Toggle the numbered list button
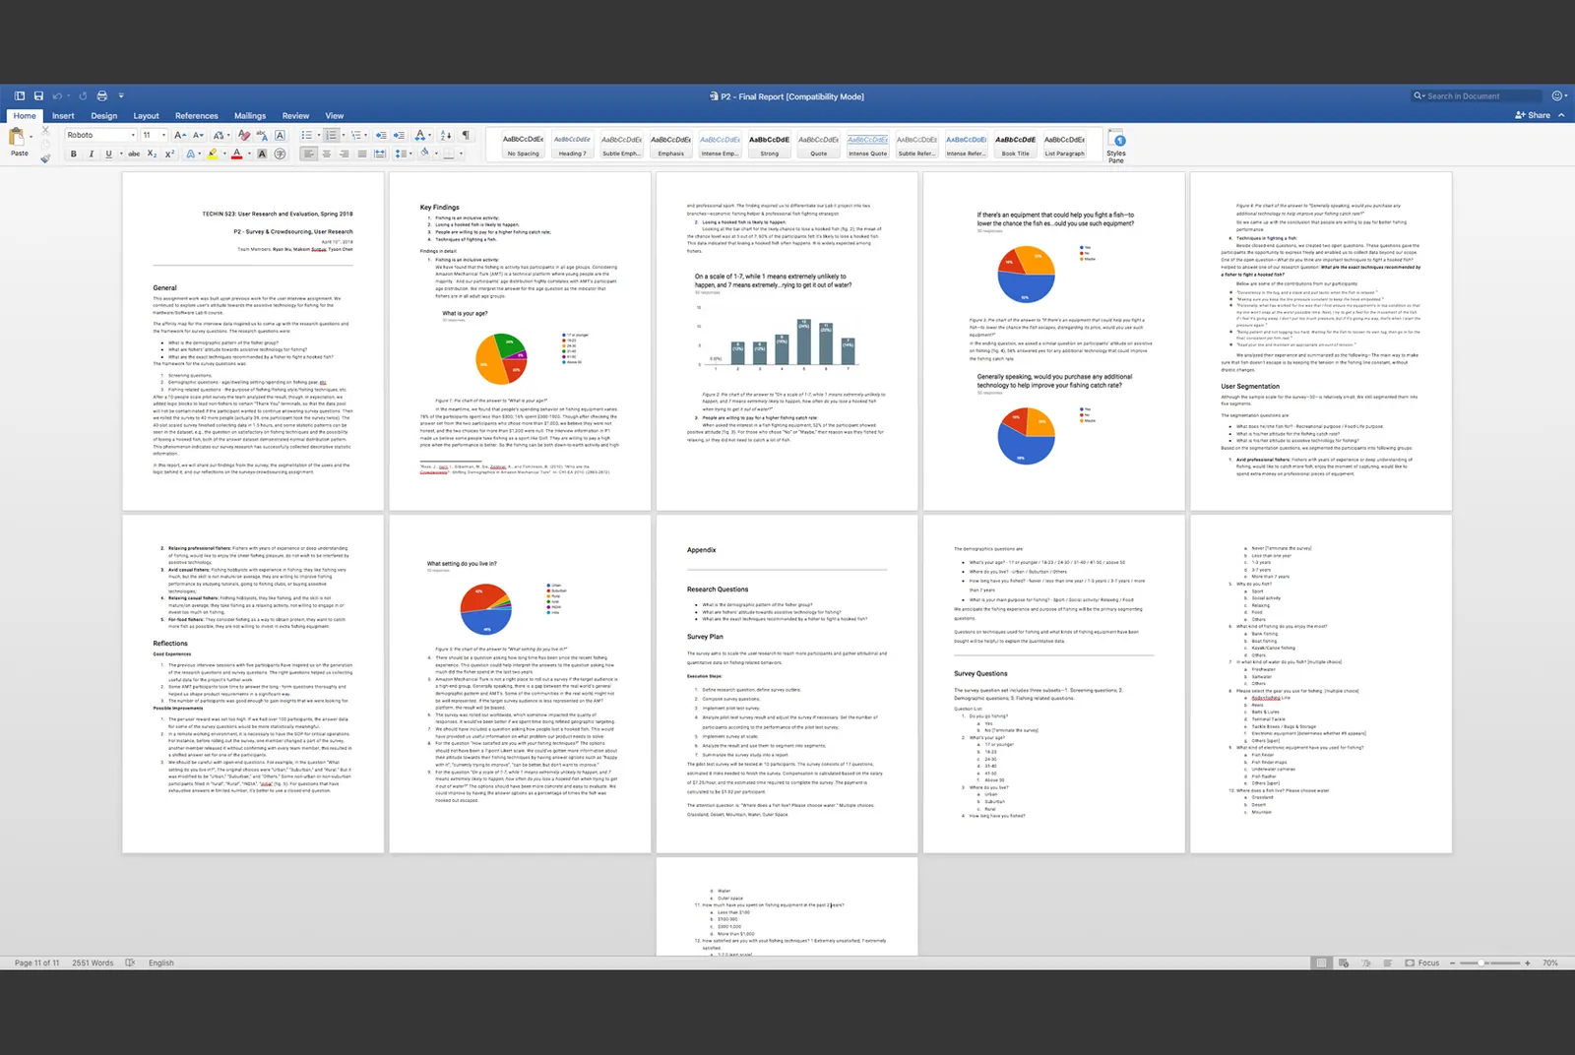This screenshot has width=1575, height=1055. (x=331, y=135)
